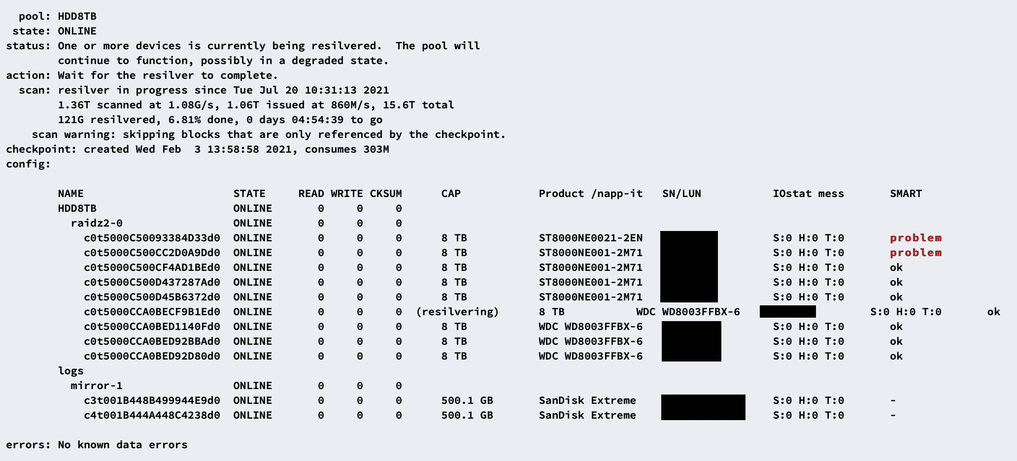Click log device c4t001B444A448C4238d0
Screen dimensions: 1017x461
(x=152, y=415)
